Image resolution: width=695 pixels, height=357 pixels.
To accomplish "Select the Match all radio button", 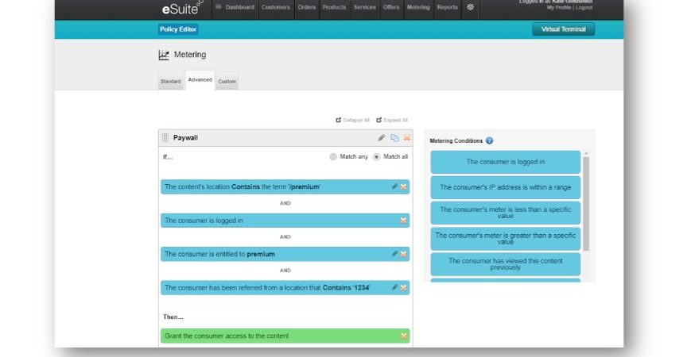I will [x=377, y=157].
